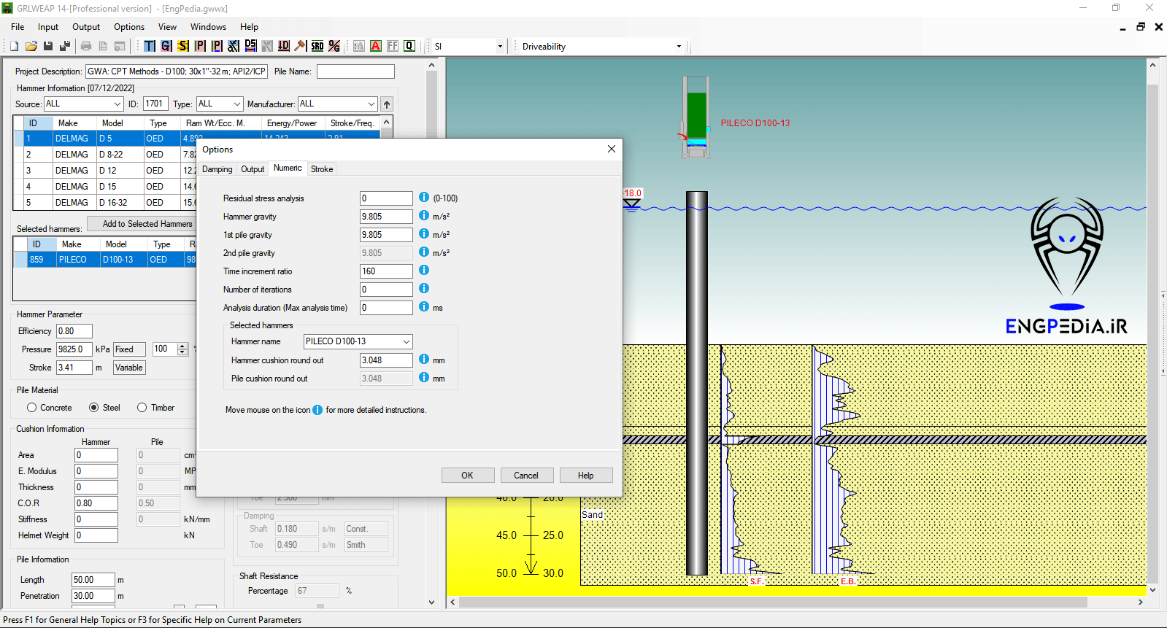Click the Pile Name field
This screenshot has height=628, width=1167.
pyautogui.click(x=355, y=71)
